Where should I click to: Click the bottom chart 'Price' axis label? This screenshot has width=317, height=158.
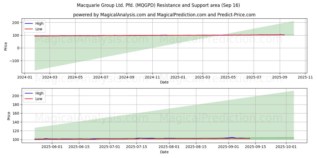(9, 116)
